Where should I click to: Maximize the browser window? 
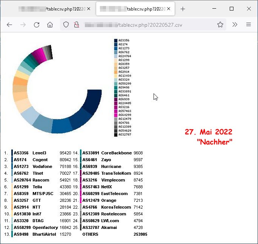[x=232, y=9]
